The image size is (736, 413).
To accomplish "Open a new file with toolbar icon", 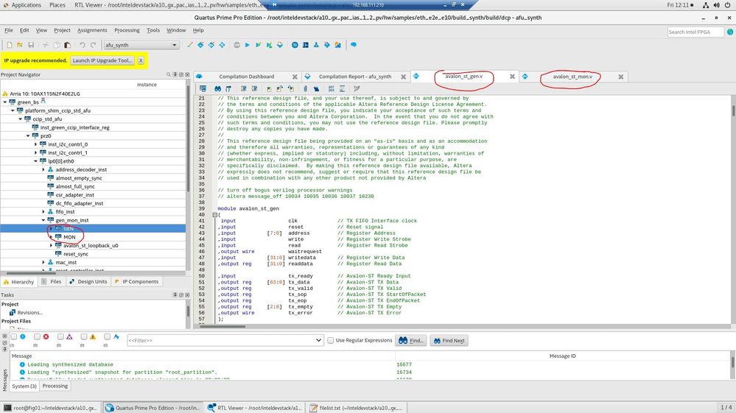I will 8,45.
